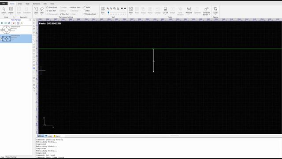Click the "Command: Set Lead" log line

[x=45, y=155]
